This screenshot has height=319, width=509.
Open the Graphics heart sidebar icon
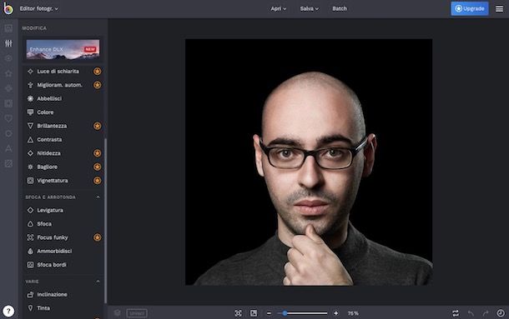[8, 118]
